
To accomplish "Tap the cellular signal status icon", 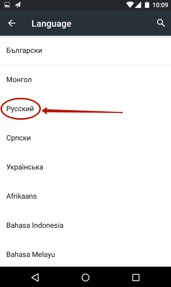I will (x=138, y=5).
